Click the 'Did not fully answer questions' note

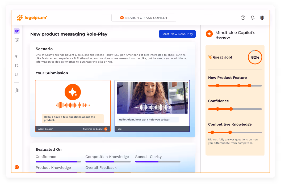click(233, 141)
